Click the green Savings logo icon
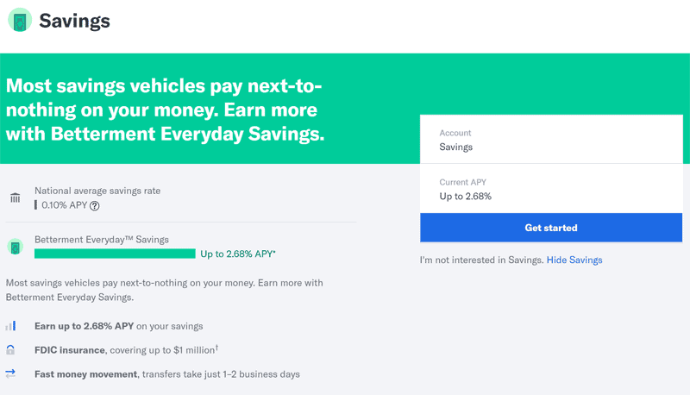The width and height of the screenshot is (690, 395). pyautogui.click(x=20, y=20)
